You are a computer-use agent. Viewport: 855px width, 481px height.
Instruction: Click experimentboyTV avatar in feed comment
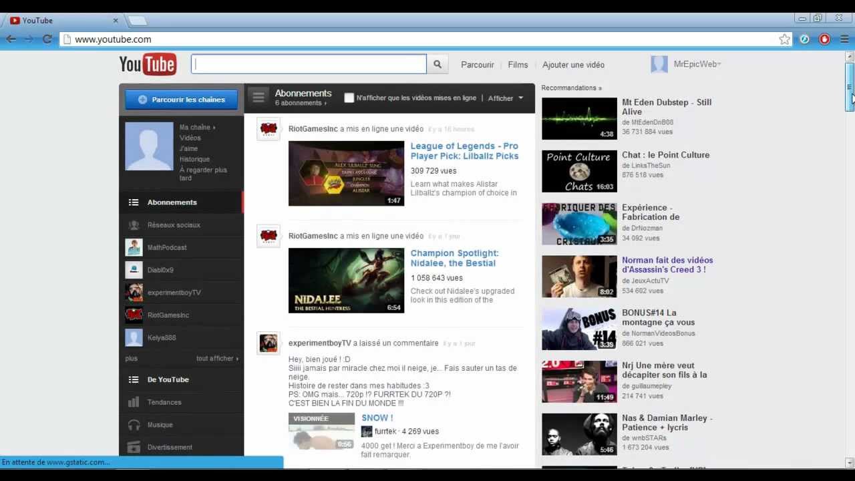(x=269, y=343)
